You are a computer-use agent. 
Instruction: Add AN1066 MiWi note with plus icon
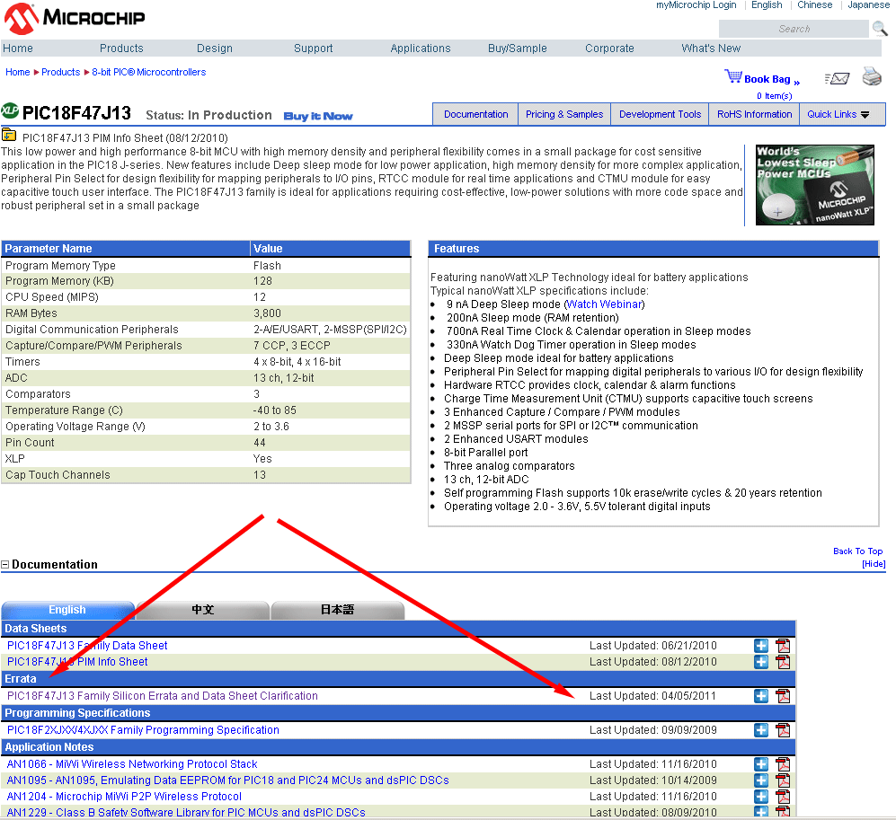tap(760, 764)
